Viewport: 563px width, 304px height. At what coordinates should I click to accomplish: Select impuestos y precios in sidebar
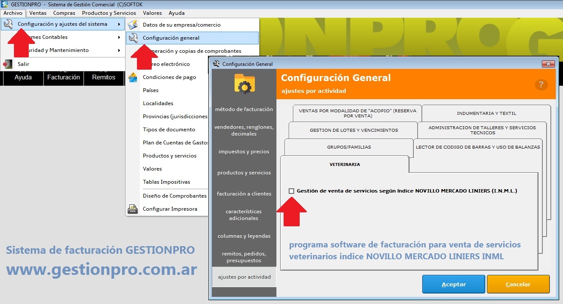click(x=244, y=152)
